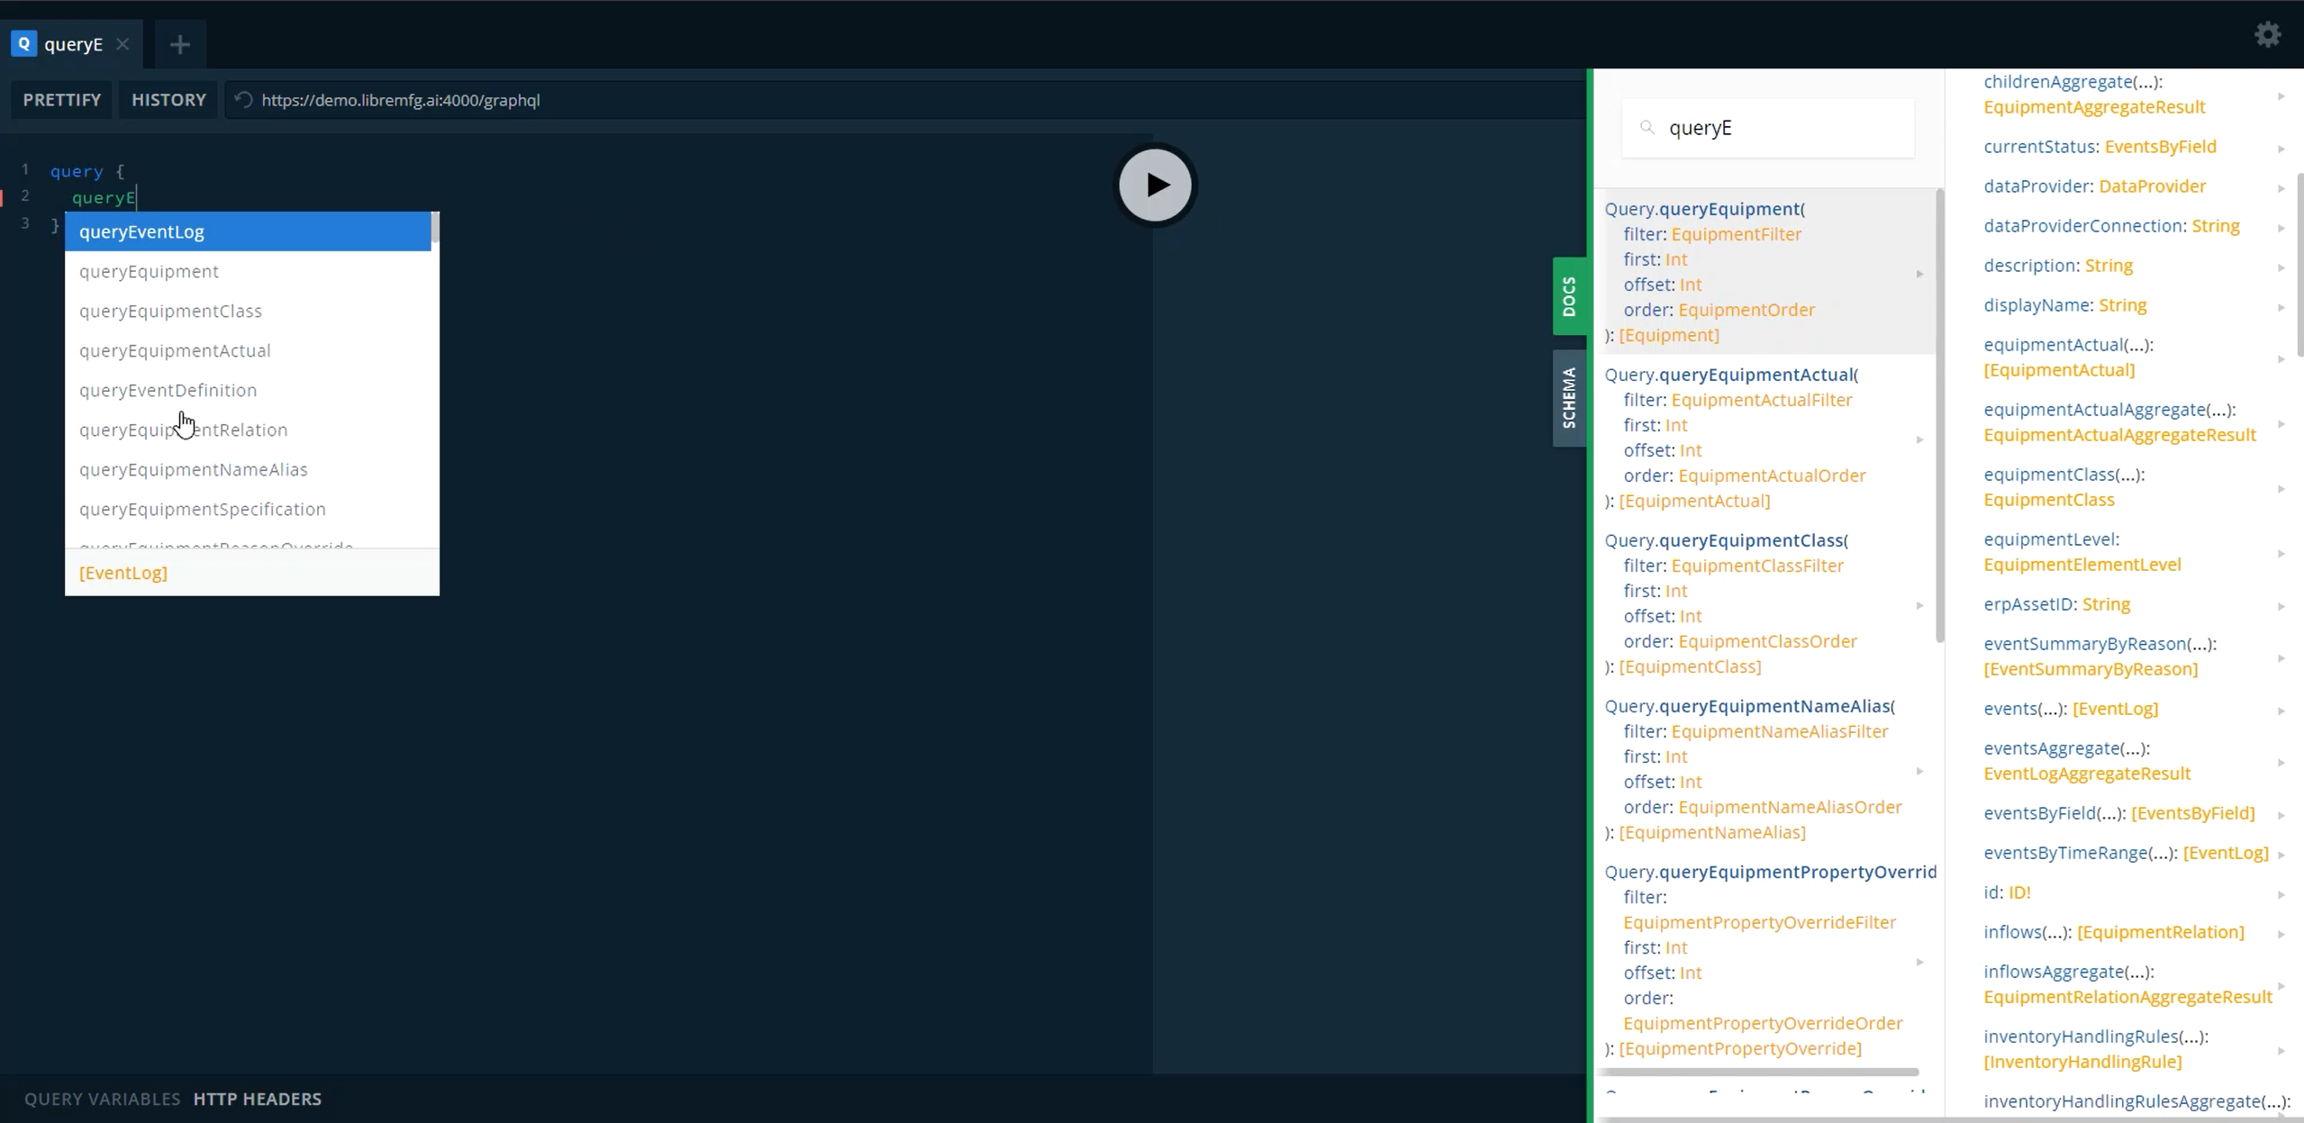The width and height of the screenshot is (2304, 1123).
Task: Click the PRETTIFY button
Action: coord(62,100)
